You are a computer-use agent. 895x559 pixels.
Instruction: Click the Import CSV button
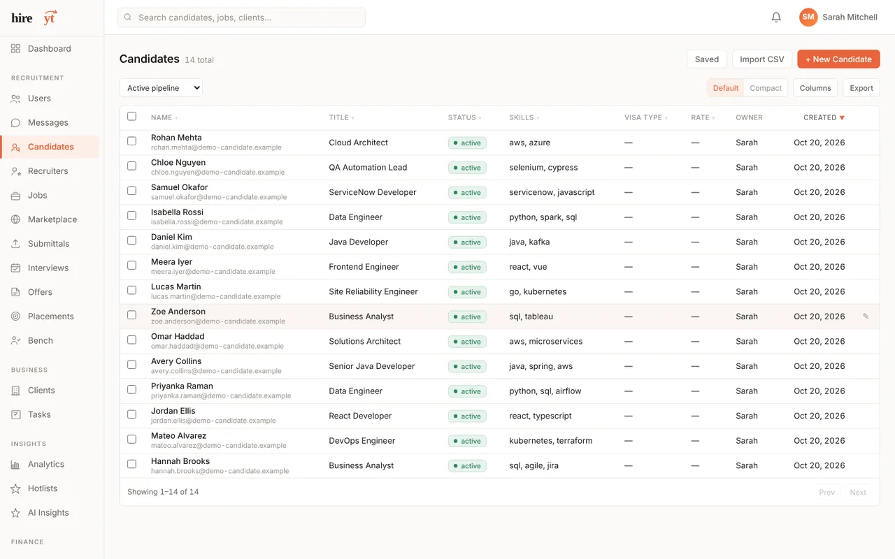(x=762, y=59)
